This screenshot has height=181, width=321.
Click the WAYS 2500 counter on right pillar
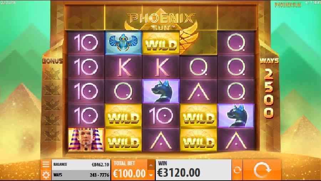(269, 88)
